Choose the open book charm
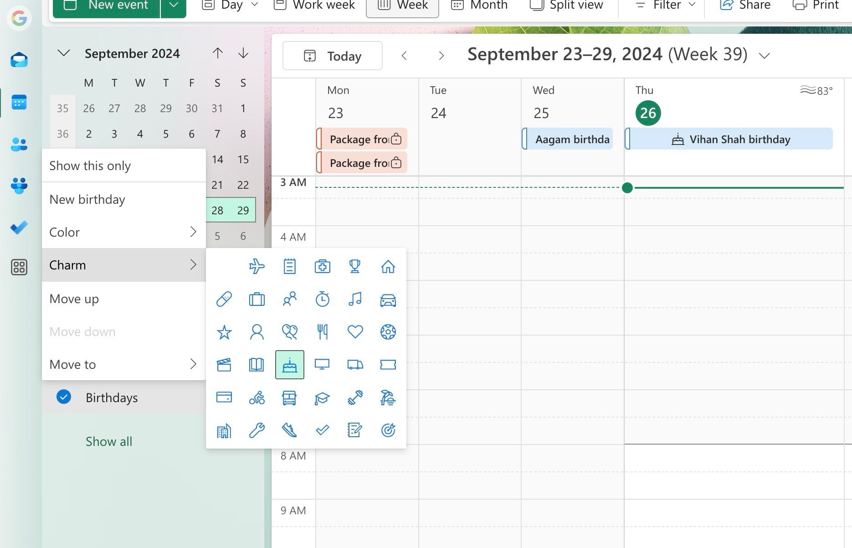Image resolution: width=852 pixels, height=548 pixels. coord(257,365)
